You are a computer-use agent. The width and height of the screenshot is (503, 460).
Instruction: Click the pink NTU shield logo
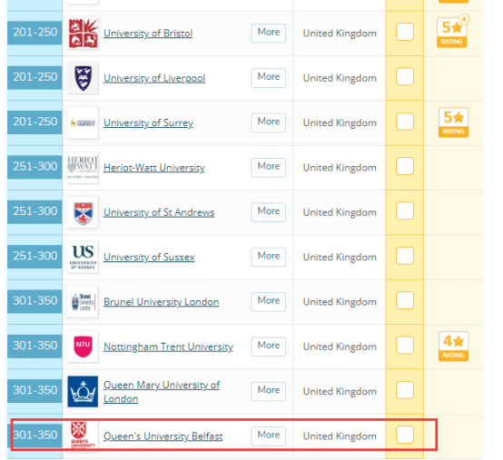click(x=83, y=347)
